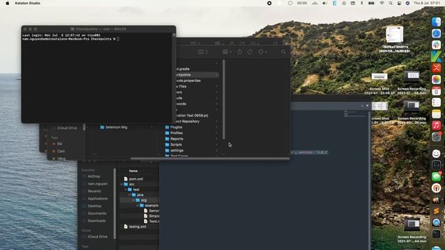Open Downloads in Finder sidebar

point(97,221)
